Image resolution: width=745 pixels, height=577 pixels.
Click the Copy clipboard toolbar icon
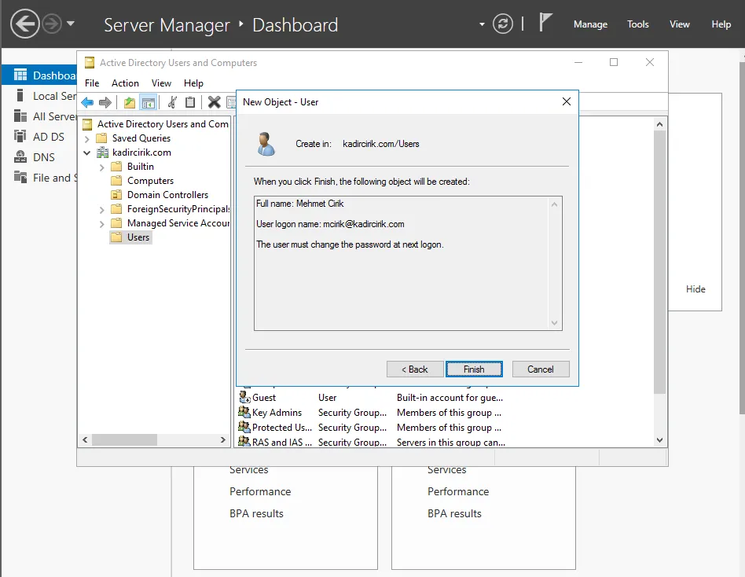pos(190,102)
